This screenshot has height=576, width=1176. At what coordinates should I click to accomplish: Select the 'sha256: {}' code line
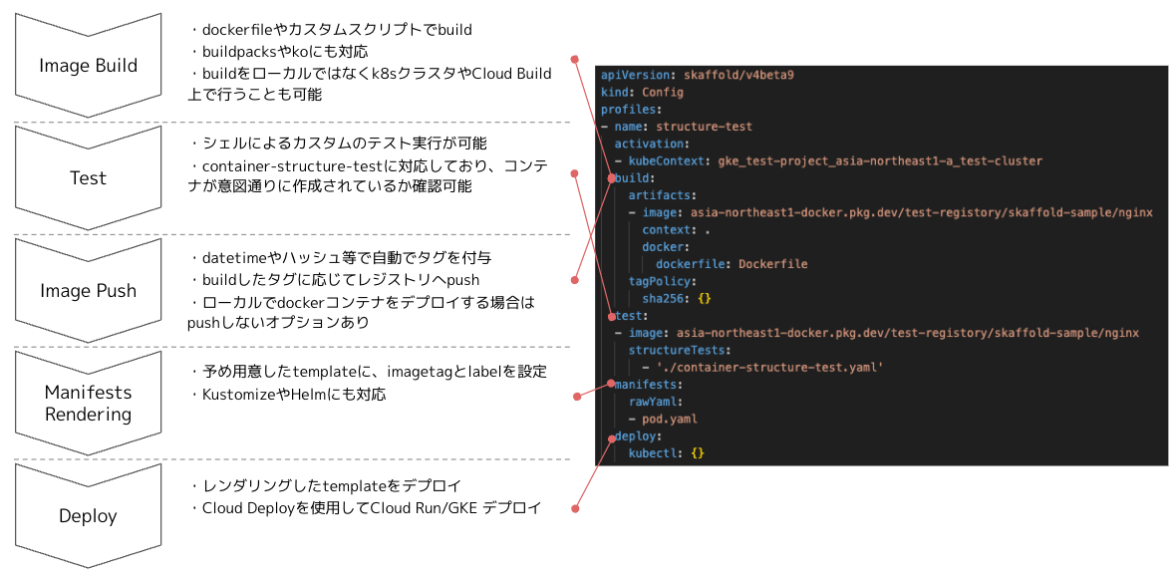pos(677,299)
